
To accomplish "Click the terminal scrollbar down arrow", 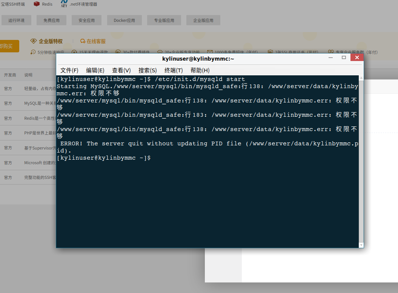I will click(x=361, y=245).
